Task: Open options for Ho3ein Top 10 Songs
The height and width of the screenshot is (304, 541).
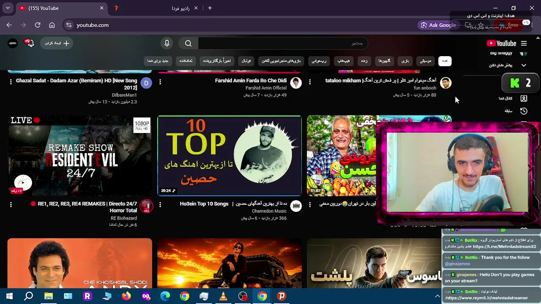Action: pos(160,205)
